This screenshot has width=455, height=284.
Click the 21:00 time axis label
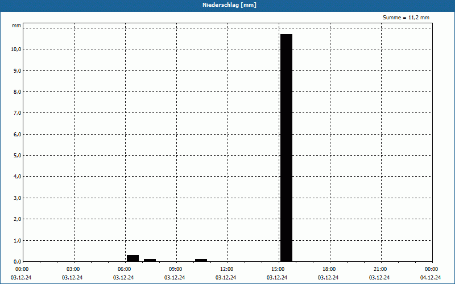[x=380, y=269]
